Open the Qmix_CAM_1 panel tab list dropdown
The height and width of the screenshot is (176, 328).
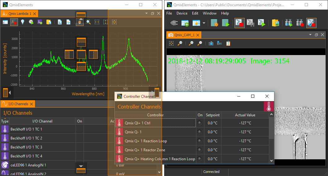point(310,35)
